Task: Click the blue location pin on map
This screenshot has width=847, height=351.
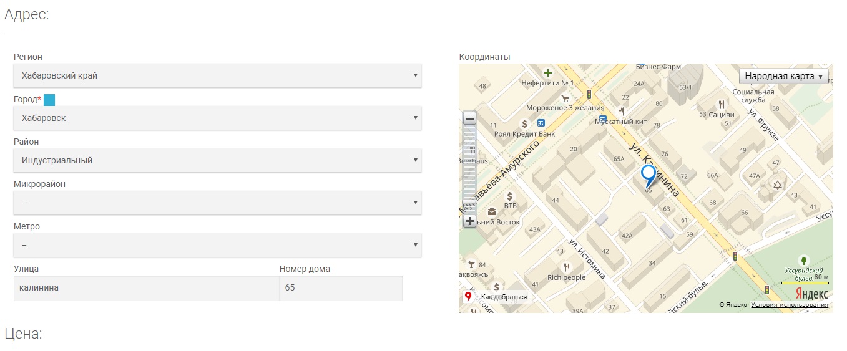Action: [649, 175]
